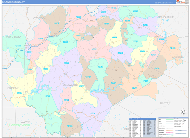Click the compass rose icon
Image resolution: width=190 pixels, height=138 pixels.
(x=183, y=112)
